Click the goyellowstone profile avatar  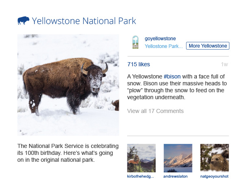click(x=135, y=43)
